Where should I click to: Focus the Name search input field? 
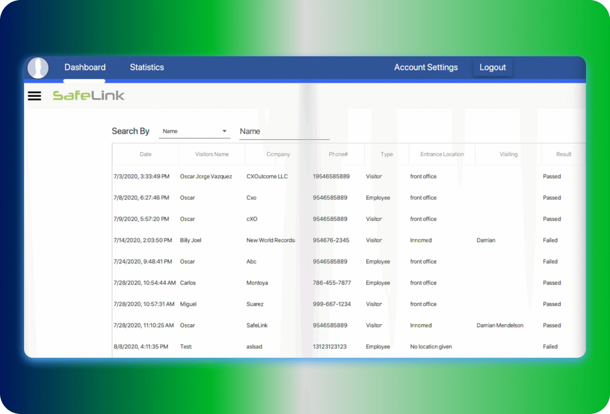[284, 132]
